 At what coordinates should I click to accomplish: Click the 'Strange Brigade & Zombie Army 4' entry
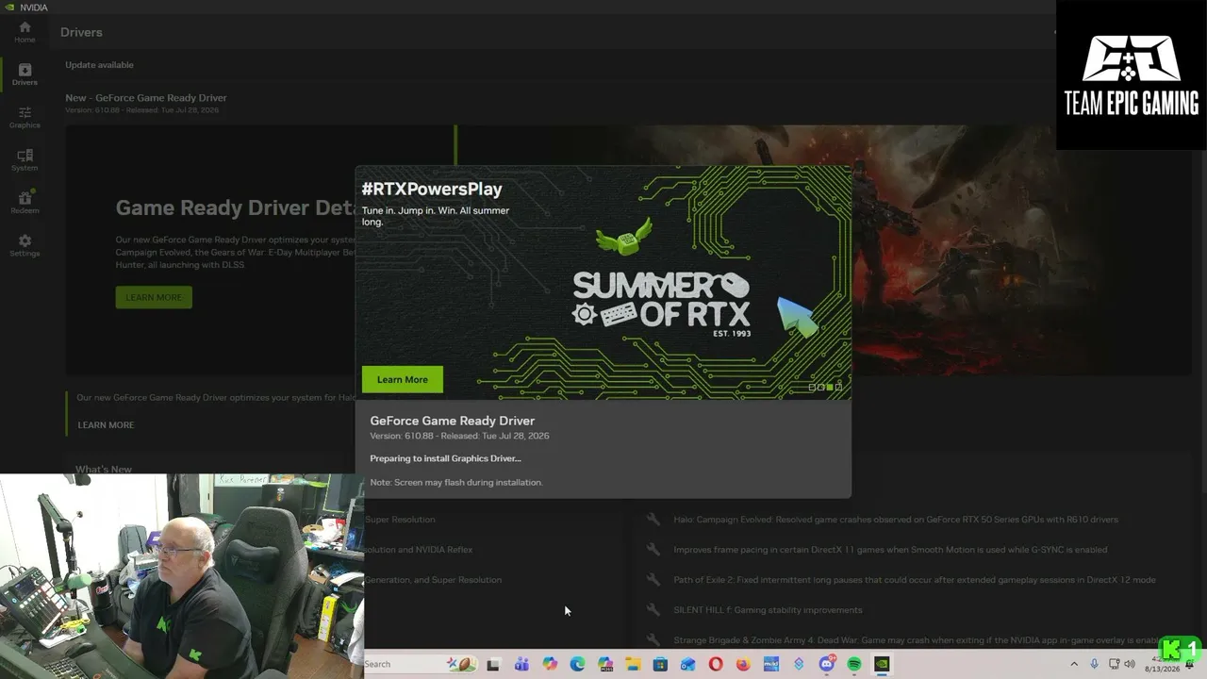(915, 640)
